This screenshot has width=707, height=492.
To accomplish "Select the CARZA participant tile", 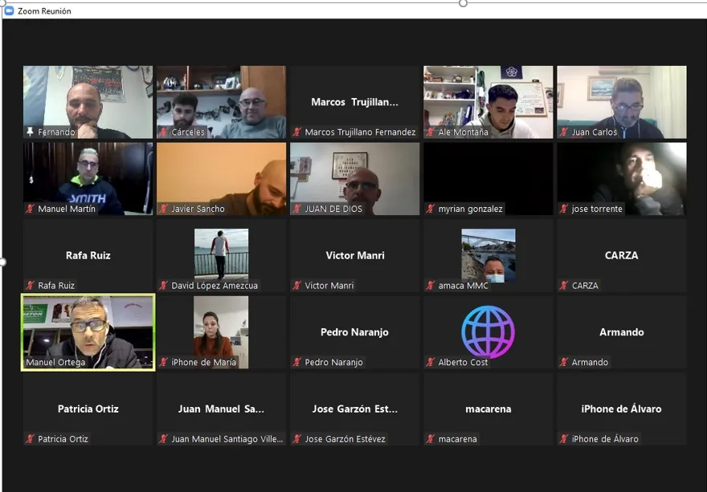I will pyautogui.click(x=621, y=255).
